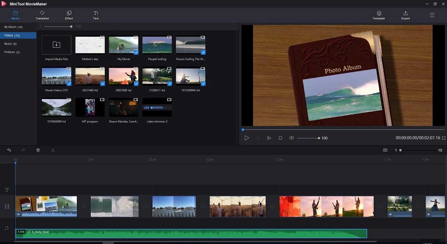Undo the last action
447x244 pixels.
(x=9, y=150)
